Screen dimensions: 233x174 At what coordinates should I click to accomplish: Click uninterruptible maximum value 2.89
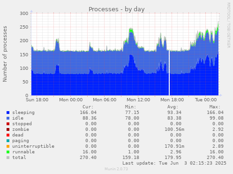tap(218, 146)
